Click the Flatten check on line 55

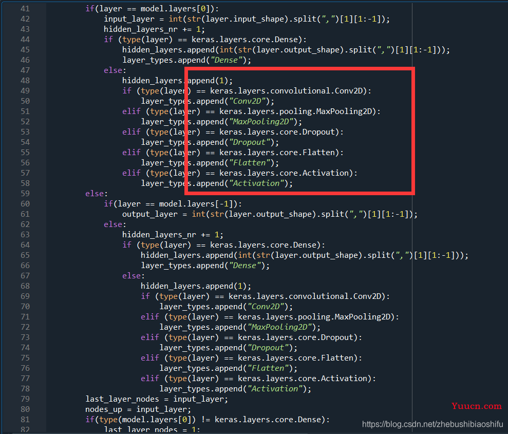(x=233, y=153)
